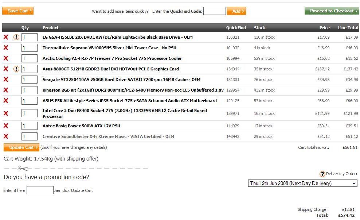Delete the ASUS P5K motherboard from cart

tap(6, 100)
